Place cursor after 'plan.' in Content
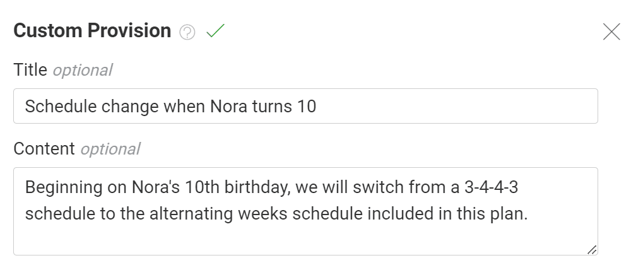 click(x=528, y=214)
